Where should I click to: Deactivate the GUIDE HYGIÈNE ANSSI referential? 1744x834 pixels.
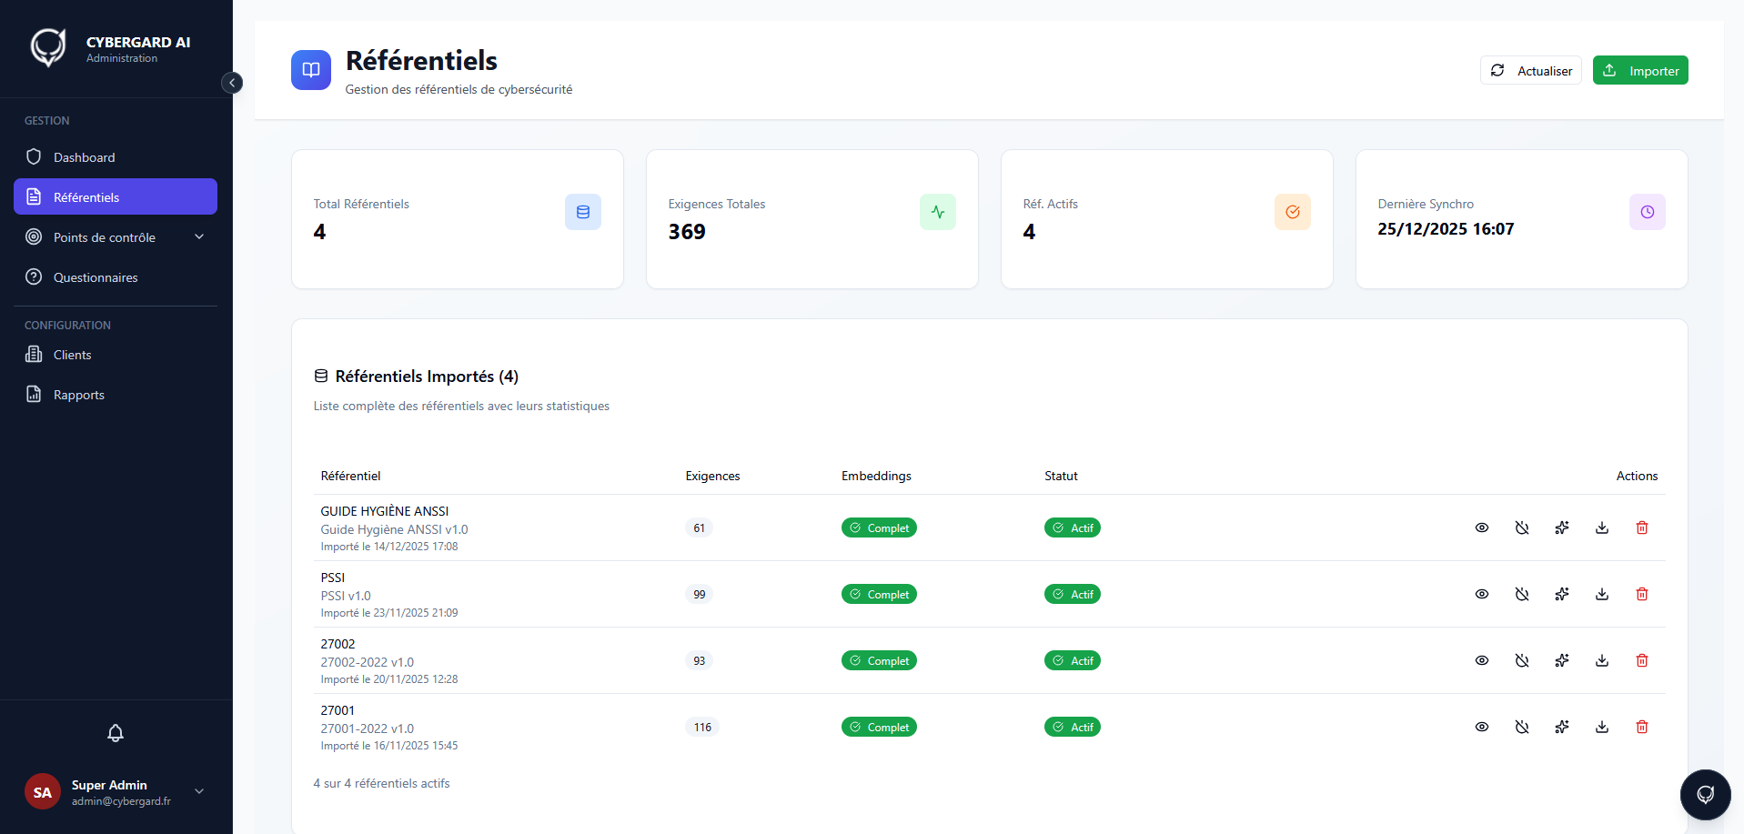(1522, 528)
